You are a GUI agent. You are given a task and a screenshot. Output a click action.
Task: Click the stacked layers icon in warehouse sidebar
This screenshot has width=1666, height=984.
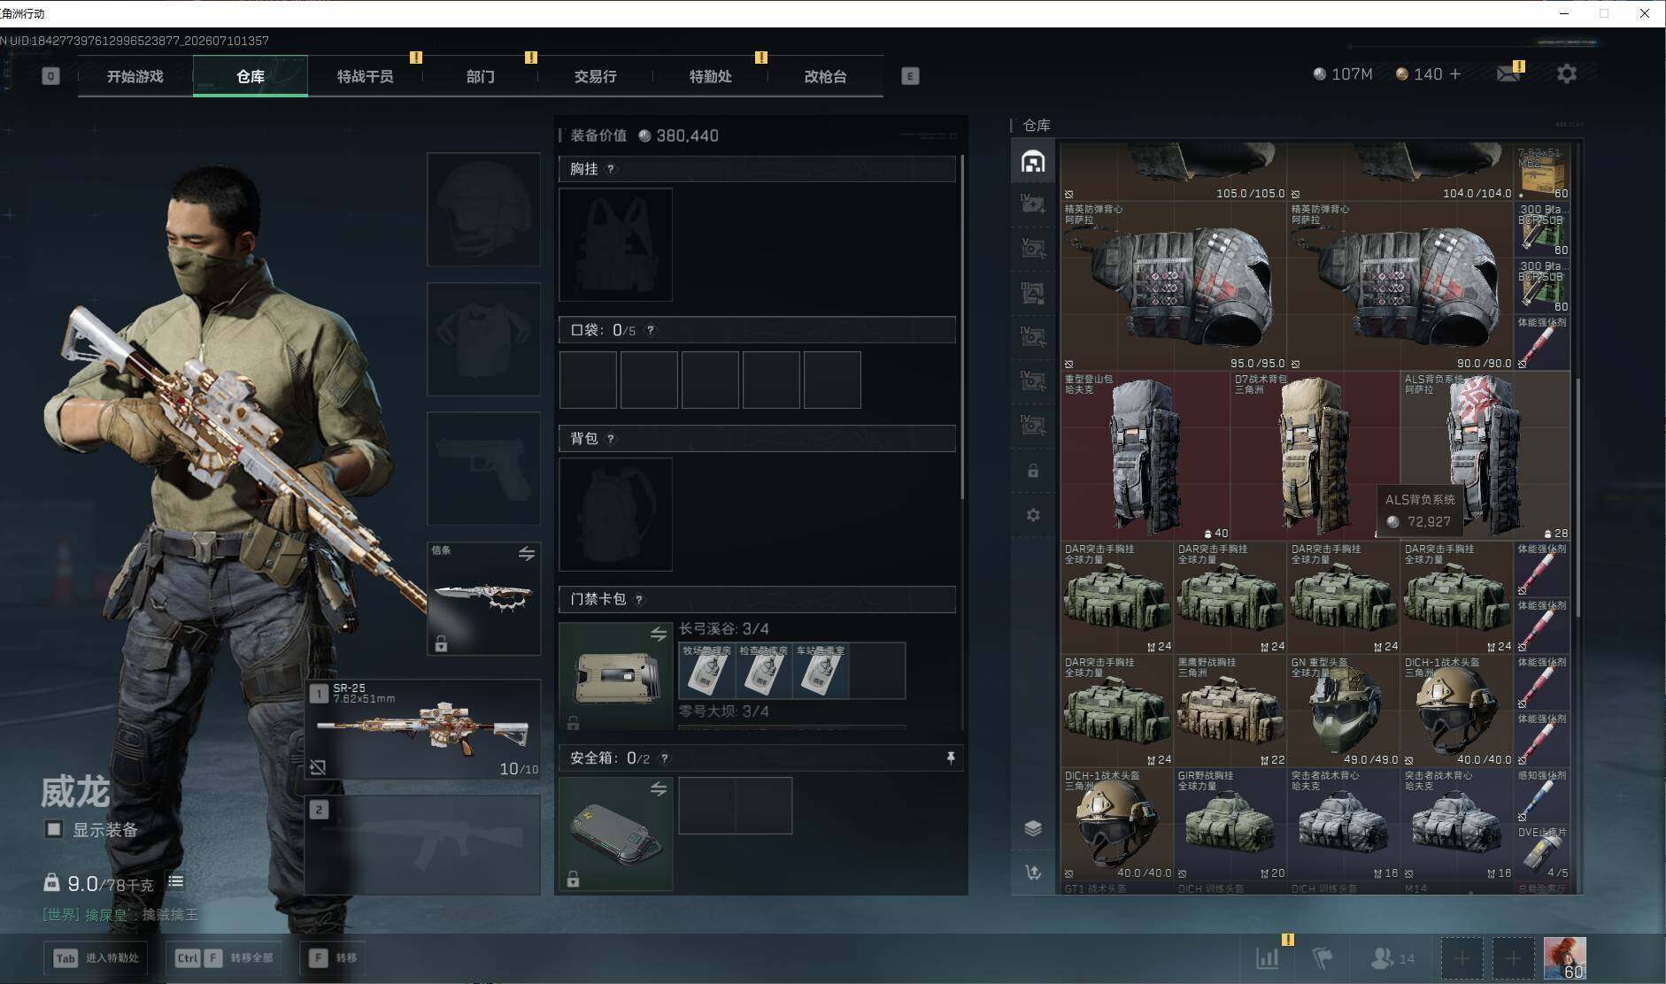(1033, 828)
